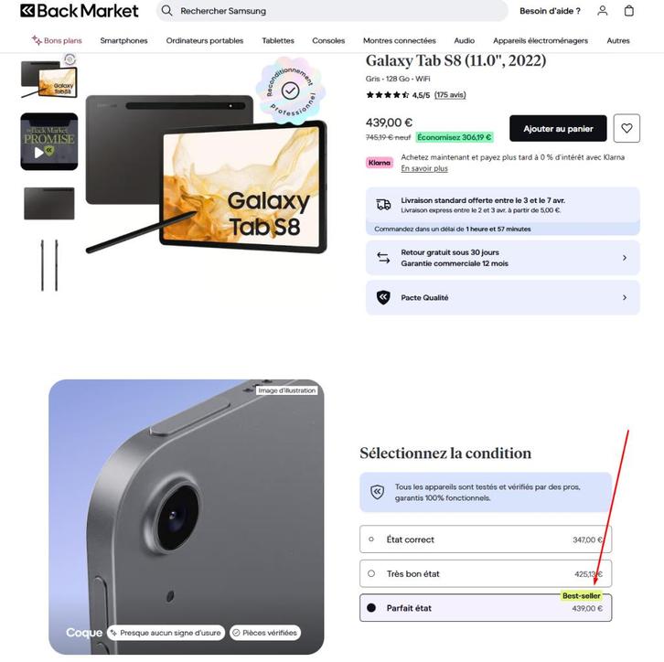Click the search magnifier icon
Image resolution: width=664 pixels, height=662 pixels.
coord(166,11)
